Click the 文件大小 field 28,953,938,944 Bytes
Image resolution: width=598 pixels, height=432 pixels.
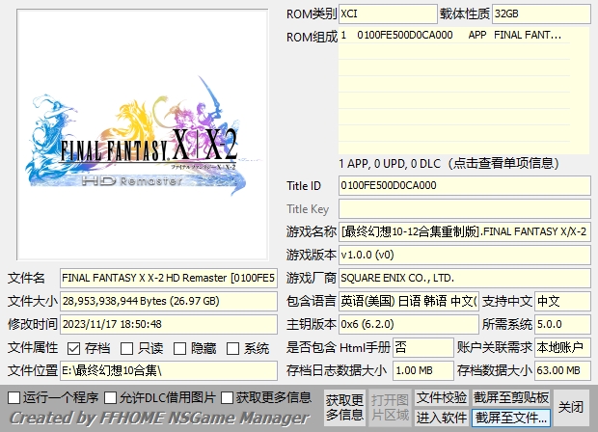coord(169,301)
